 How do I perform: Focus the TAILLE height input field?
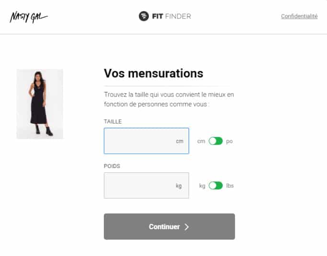(x=139, y=141)
